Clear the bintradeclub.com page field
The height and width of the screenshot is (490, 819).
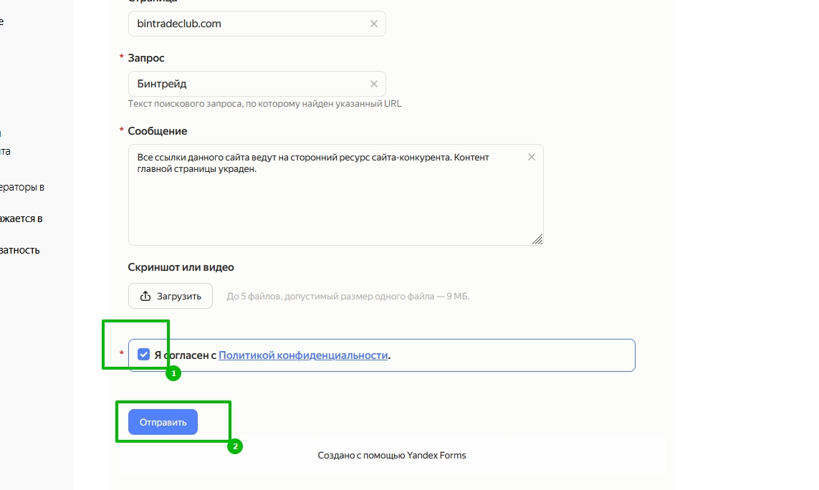(373, 24)
